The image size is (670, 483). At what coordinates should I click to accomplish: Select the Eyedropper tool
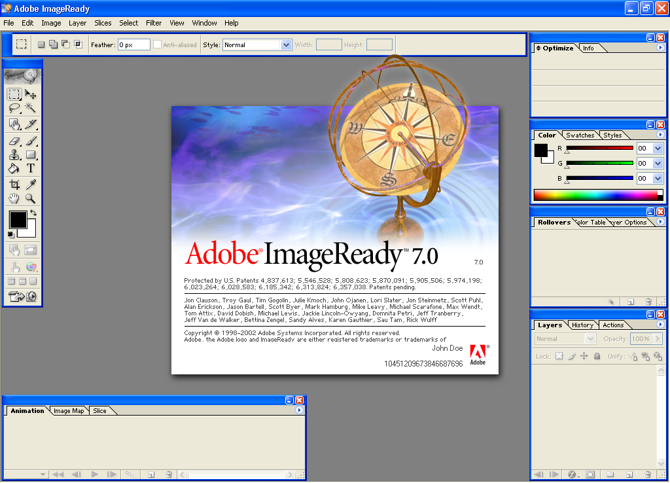coord(30,185)
